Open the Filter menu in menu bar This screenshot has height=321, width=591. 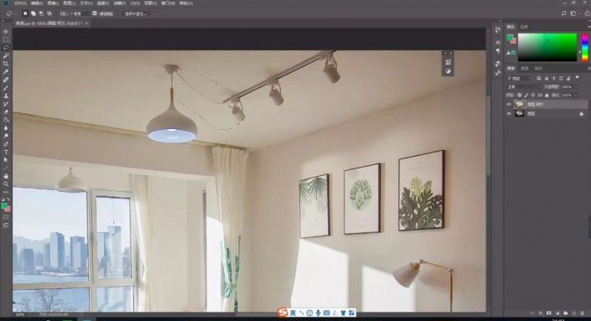pyautogui.click(x=120, y=3)
